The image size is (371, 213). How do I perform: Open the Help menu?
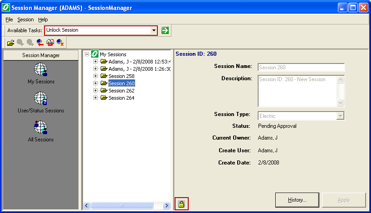(x=43, y=19)
